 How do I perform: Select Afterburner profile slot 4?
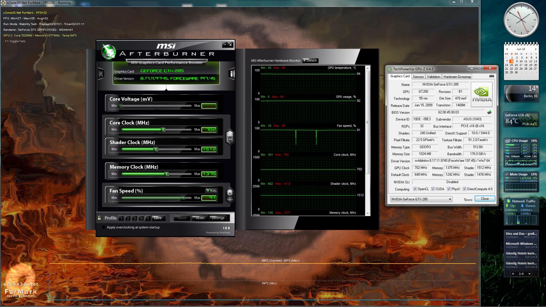point(141,218)
